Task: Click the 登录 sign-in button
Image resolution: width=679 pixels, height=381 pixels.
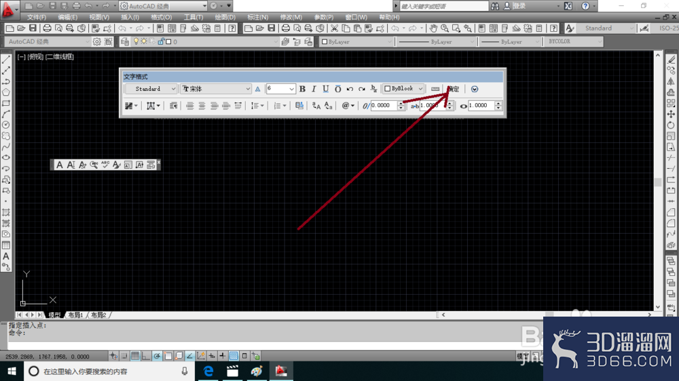Action: pos(515,6)
